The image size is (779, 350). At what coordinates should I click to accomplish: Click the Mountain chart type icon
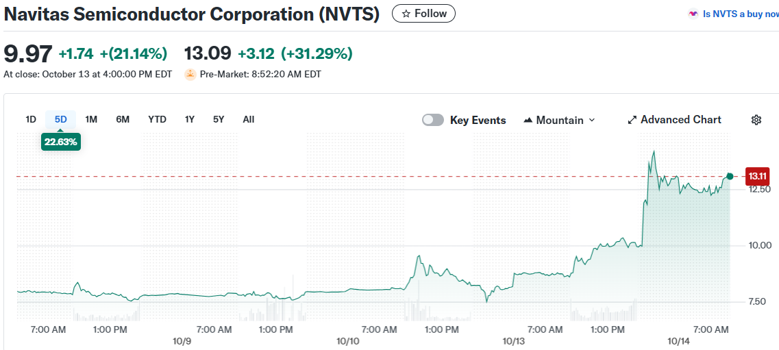coord(528,120)
